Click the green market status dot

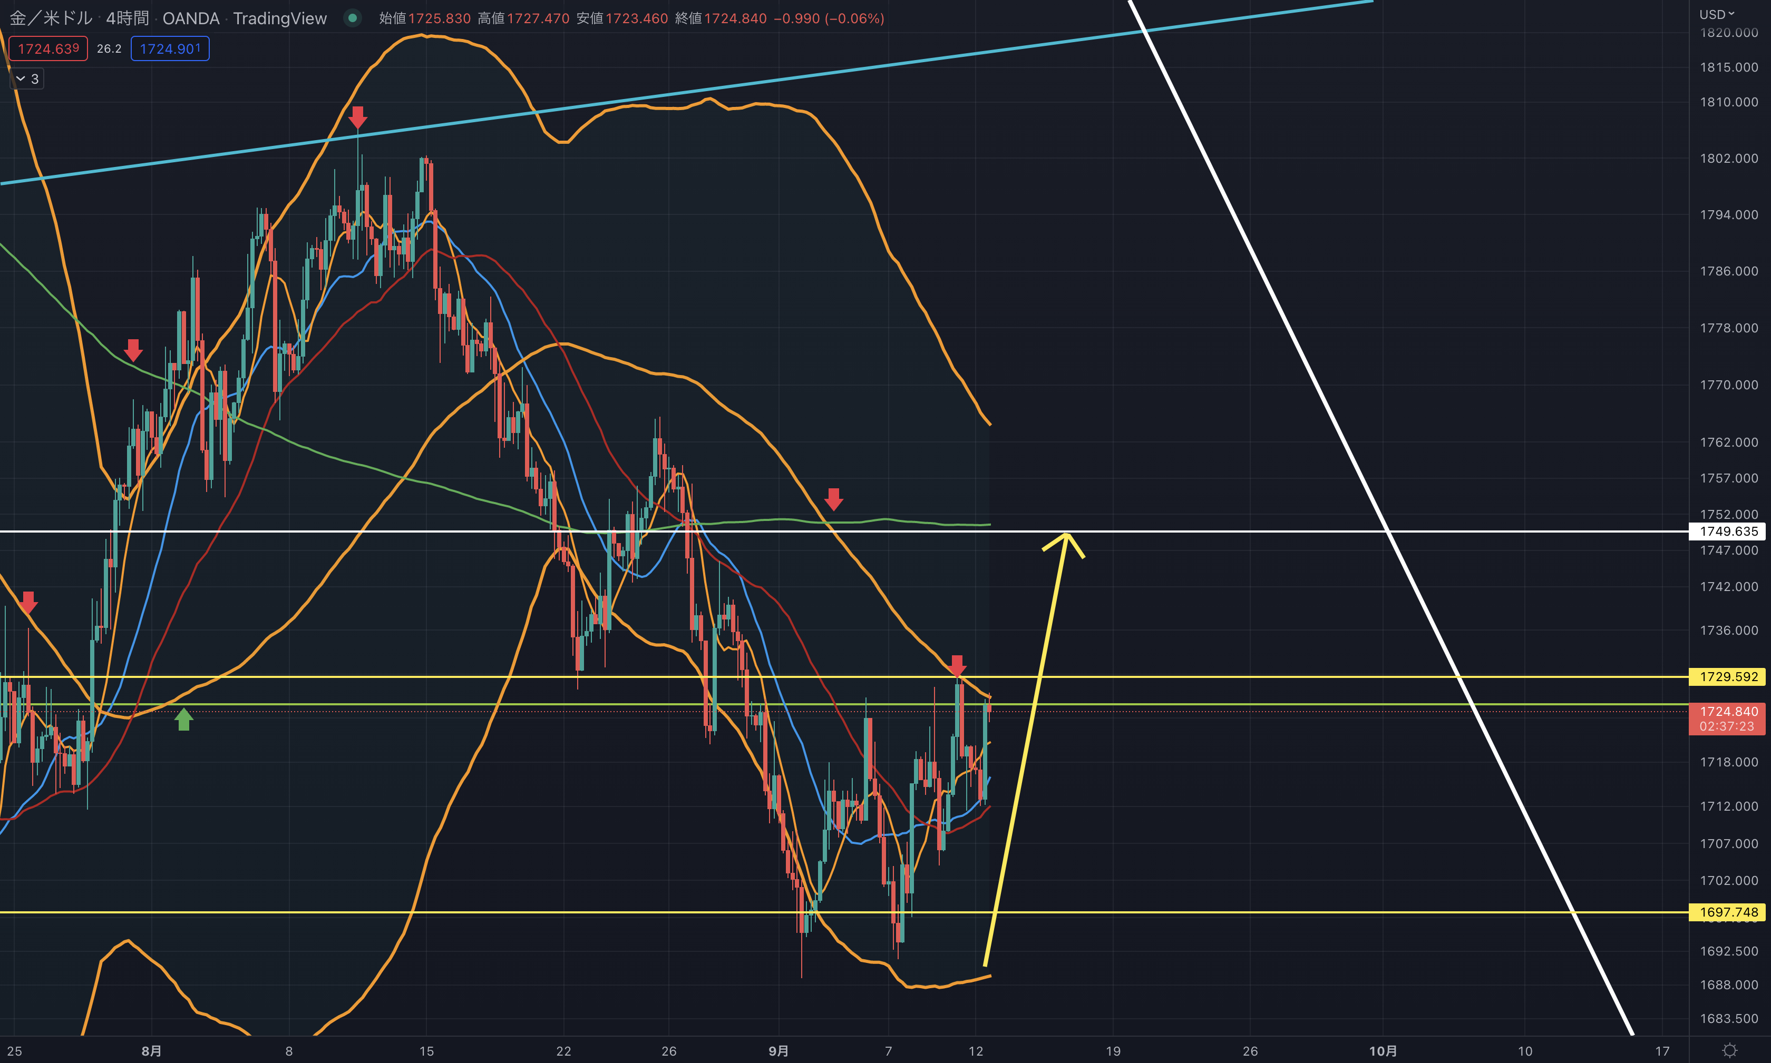click(x=352, y=18)
